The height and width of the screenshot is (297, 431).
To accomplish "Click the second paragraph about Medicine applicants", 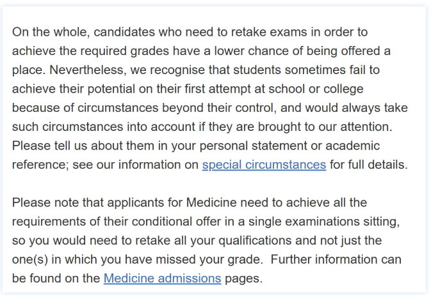I will pyautogui.click(x=207, y=241).
